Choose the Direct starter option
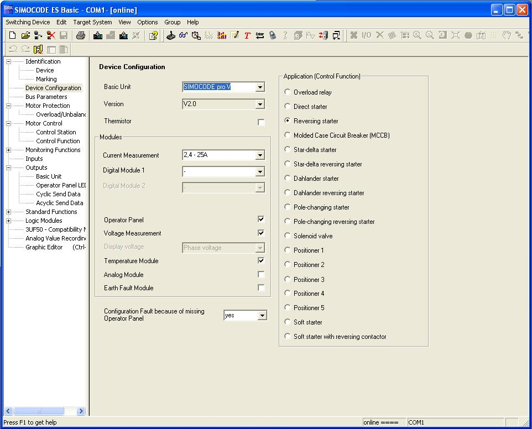Viewport: 532px width, 429px height. [288, 106]
